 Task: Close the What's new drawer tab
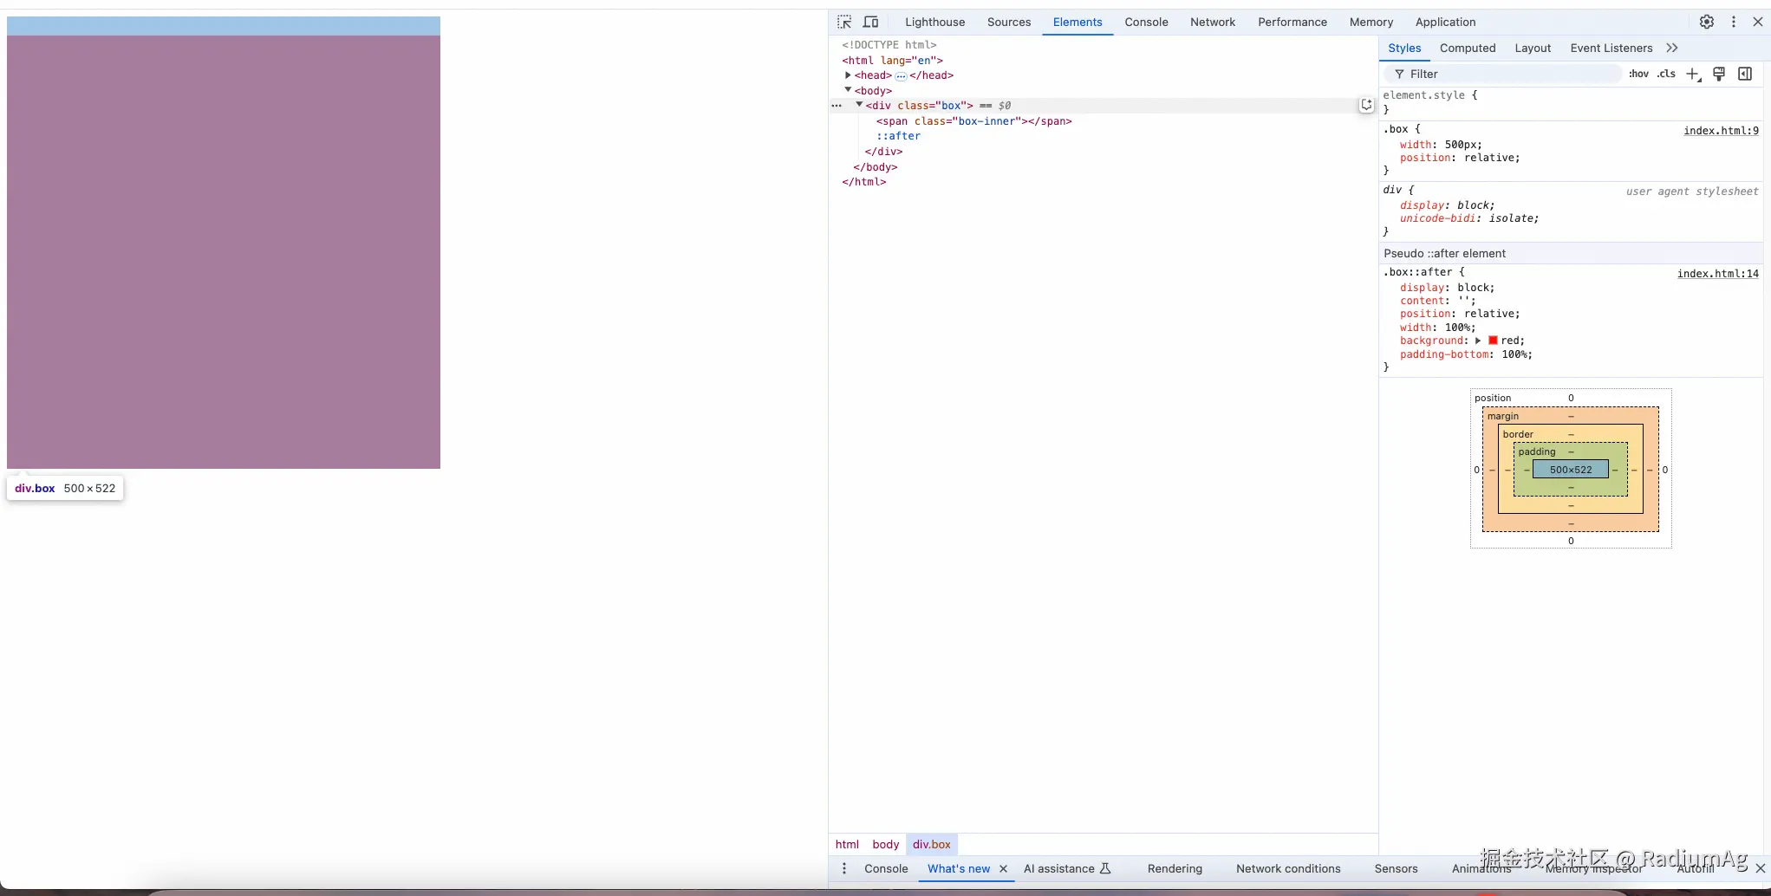[x=1003, y=868]
